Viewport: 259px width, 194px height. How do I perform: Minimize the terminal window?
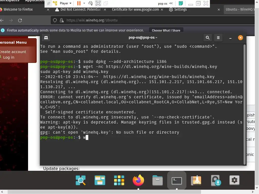(x=230, y=38)
